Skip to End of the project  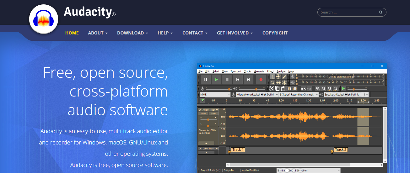(248, 80)
